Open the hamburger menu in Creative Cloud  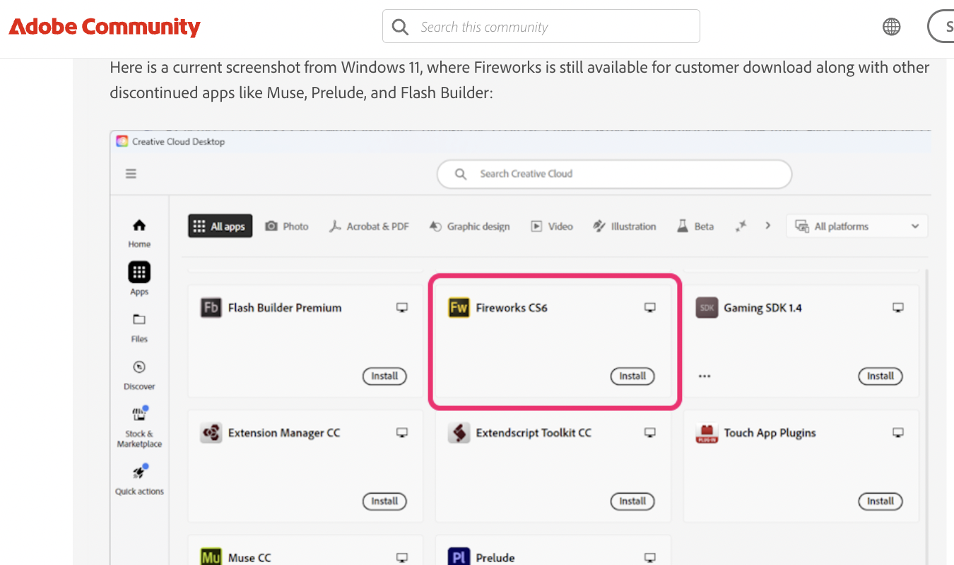pyautogui.click(x=131, y=174)
